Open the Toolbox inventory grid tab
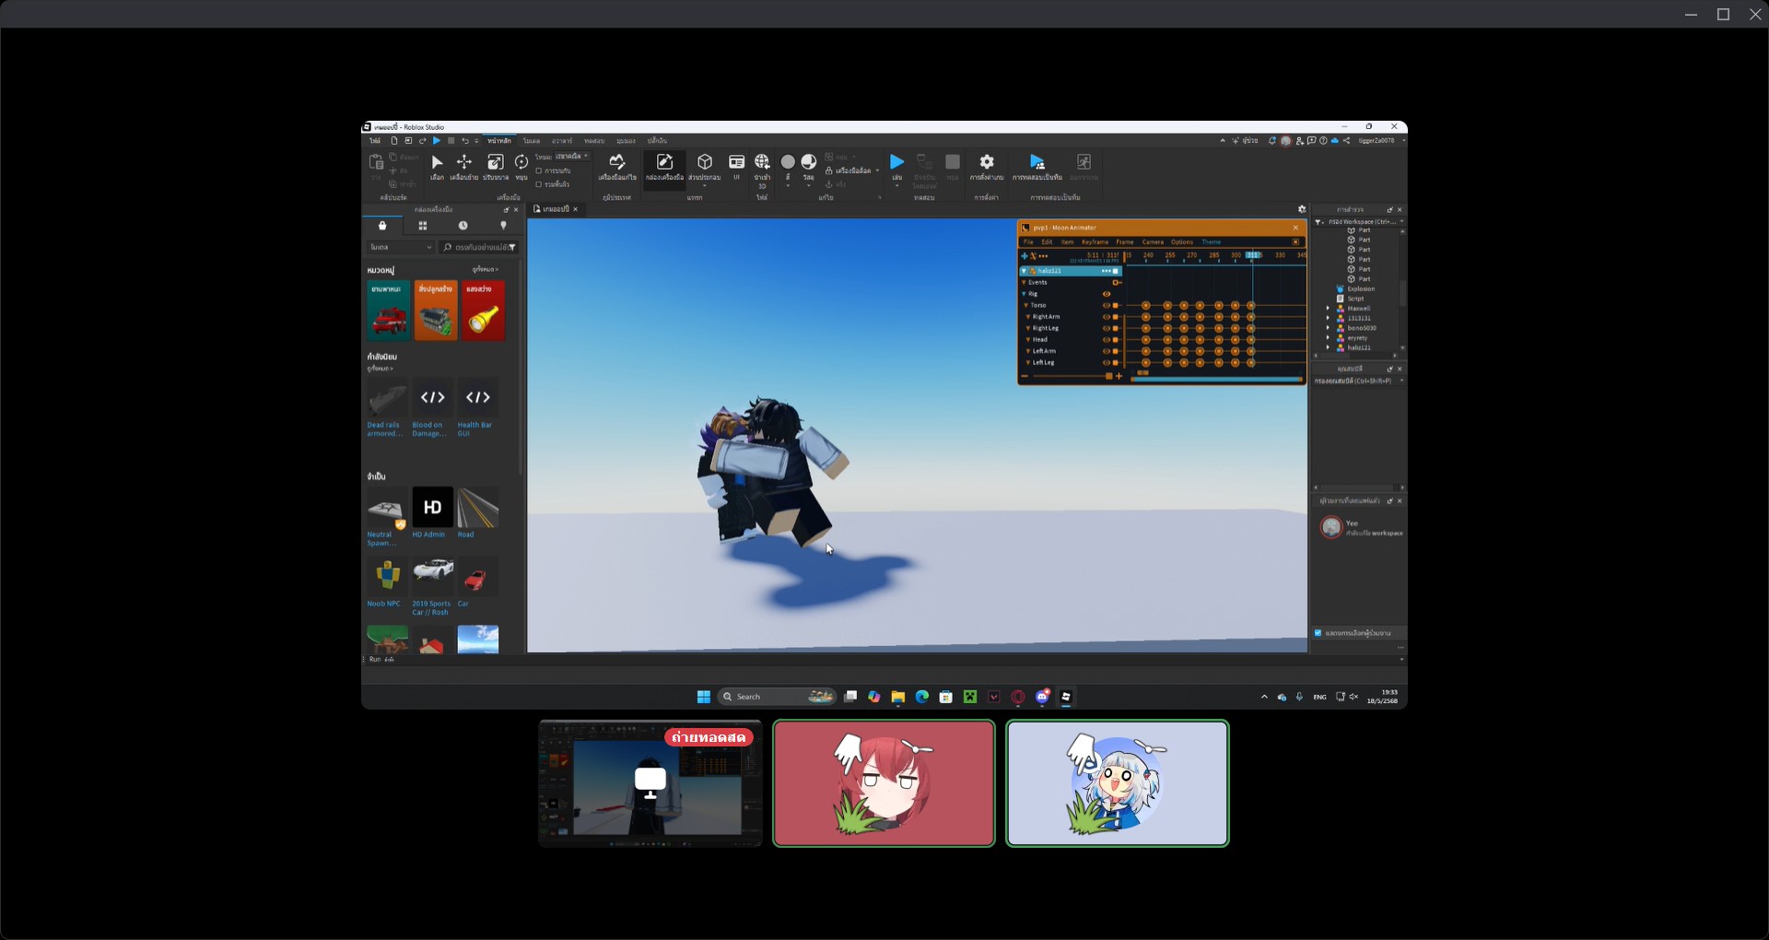Viewport: 1769px width, 940px height. click(423, 226)
